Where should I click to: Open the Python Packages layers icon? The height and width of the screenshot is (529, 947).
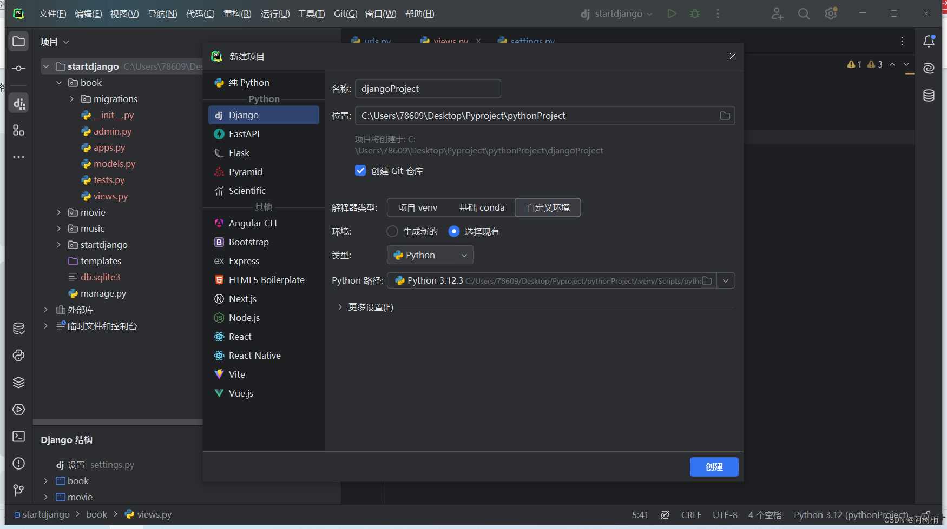[18, 383]
